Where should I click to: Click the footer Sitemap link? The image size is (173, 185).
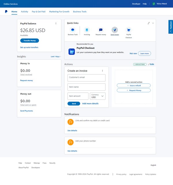click(x=37, y=163)
